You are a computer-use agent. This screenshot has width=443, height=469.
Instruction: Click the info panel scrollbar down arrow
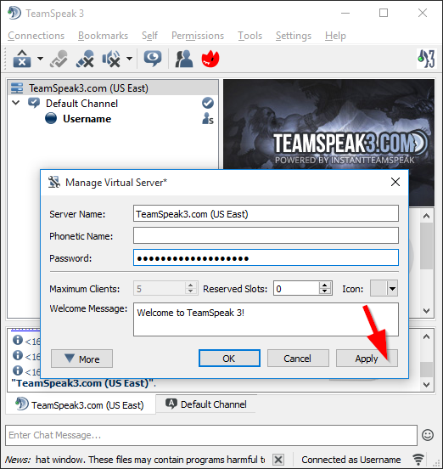[x=427, y=311]
